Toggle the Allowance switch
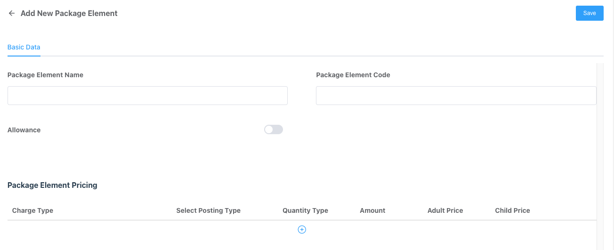The height and width of the screenshot is (250, 614). 273,129
